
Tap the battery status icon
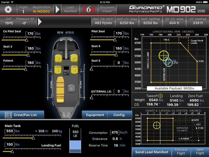point(205,2)
